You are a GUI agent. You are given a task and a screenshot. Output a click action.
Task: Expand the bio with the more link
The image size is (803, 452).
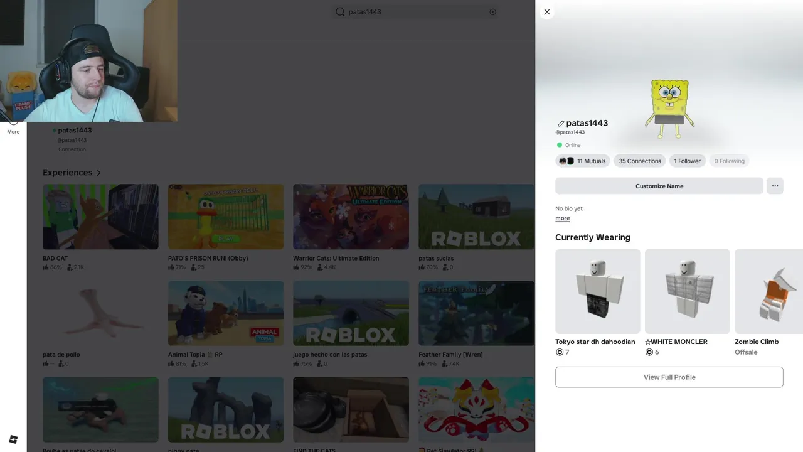(x=563, y=218)
